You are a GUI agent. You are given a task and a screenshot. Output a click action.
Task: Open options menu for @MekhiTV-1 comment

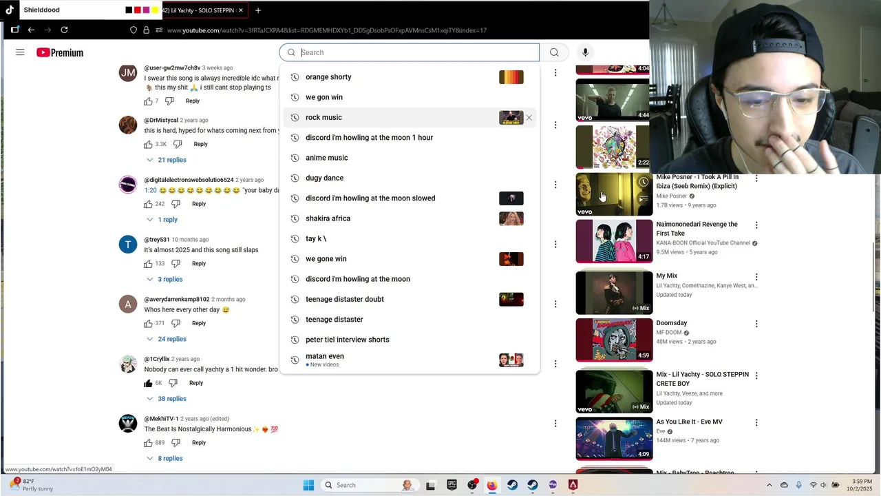[x=555, y=424]
